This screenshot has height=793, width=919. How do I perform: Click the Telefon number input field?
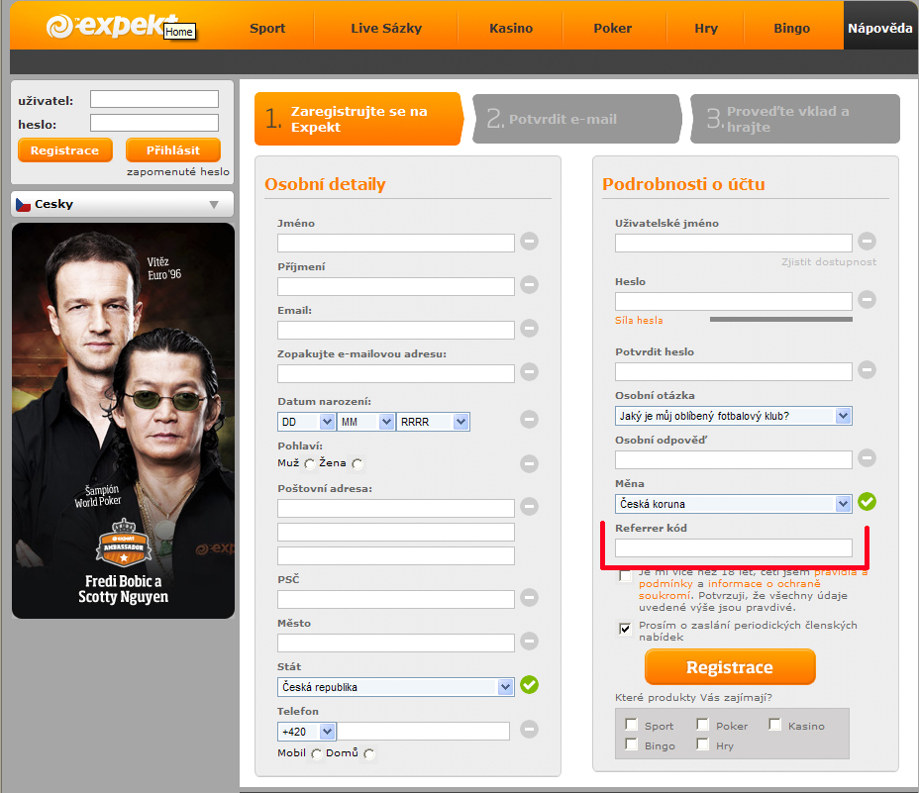(x=423, y=732)
